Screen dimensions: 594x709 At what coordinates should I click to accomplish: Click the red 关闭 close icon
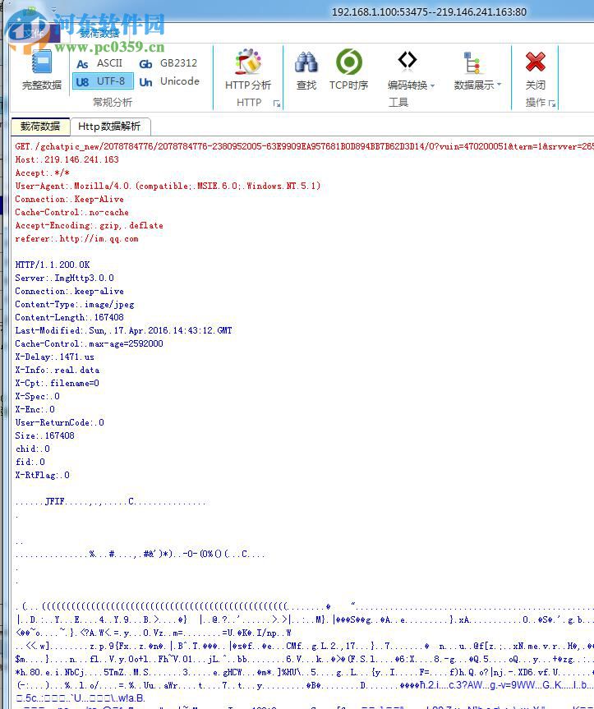535,70
